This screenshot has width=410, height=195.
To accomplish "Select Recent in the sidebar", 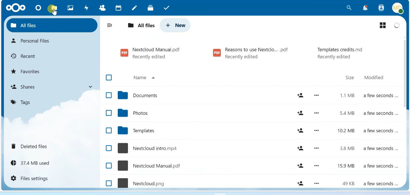I will click(x=52, y=56).
